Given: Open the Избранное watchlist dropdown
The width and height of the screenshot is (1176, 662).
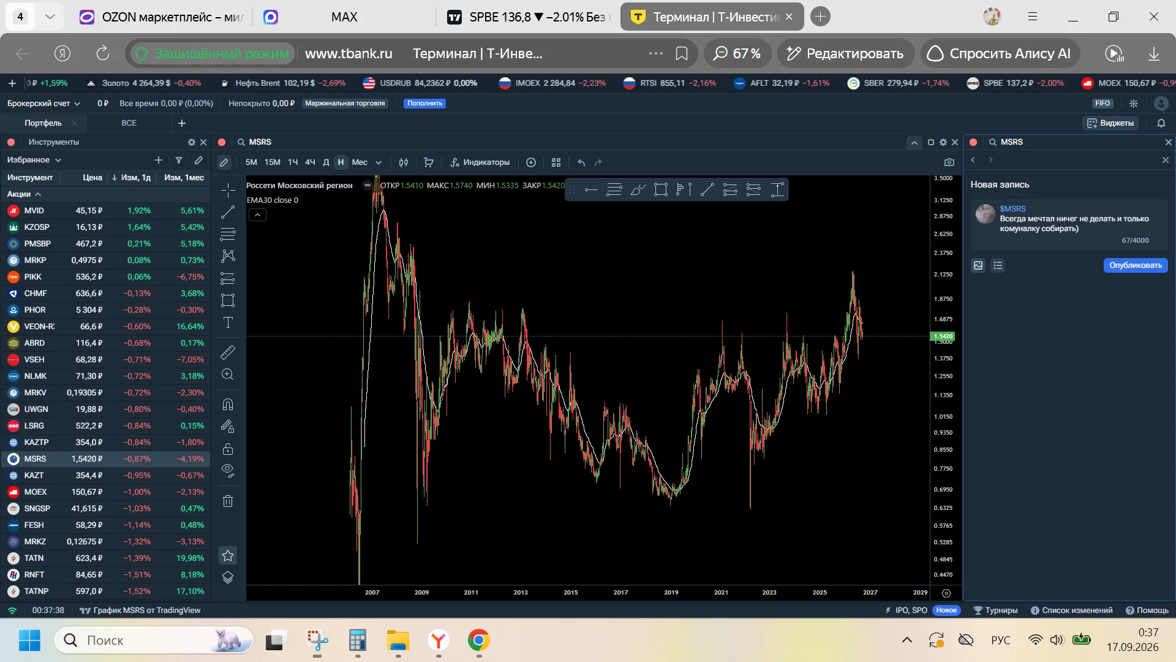Looking at the screenshot, I should [x=34, y=160].
